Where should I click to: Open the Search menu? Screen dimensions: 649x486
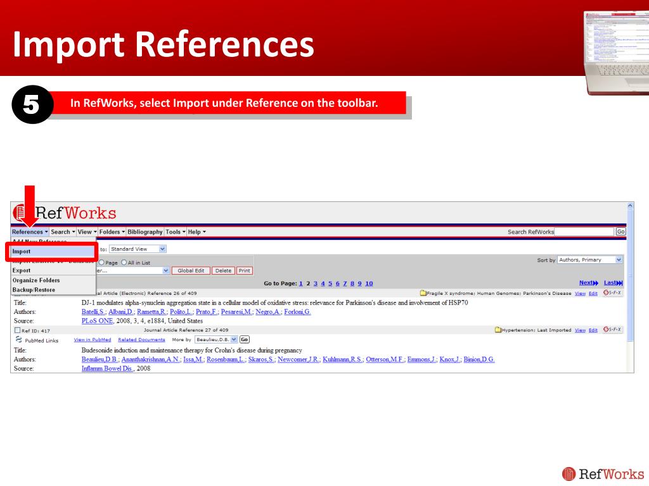click(63, 232)
